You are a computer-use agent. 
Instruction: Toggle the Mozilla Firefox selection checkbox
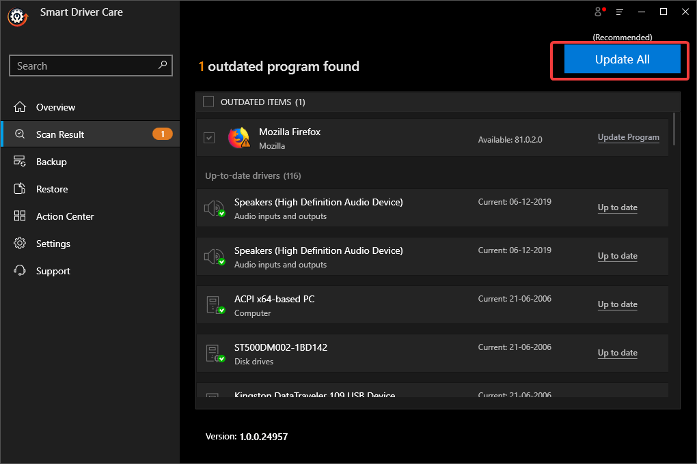(208, 137)
